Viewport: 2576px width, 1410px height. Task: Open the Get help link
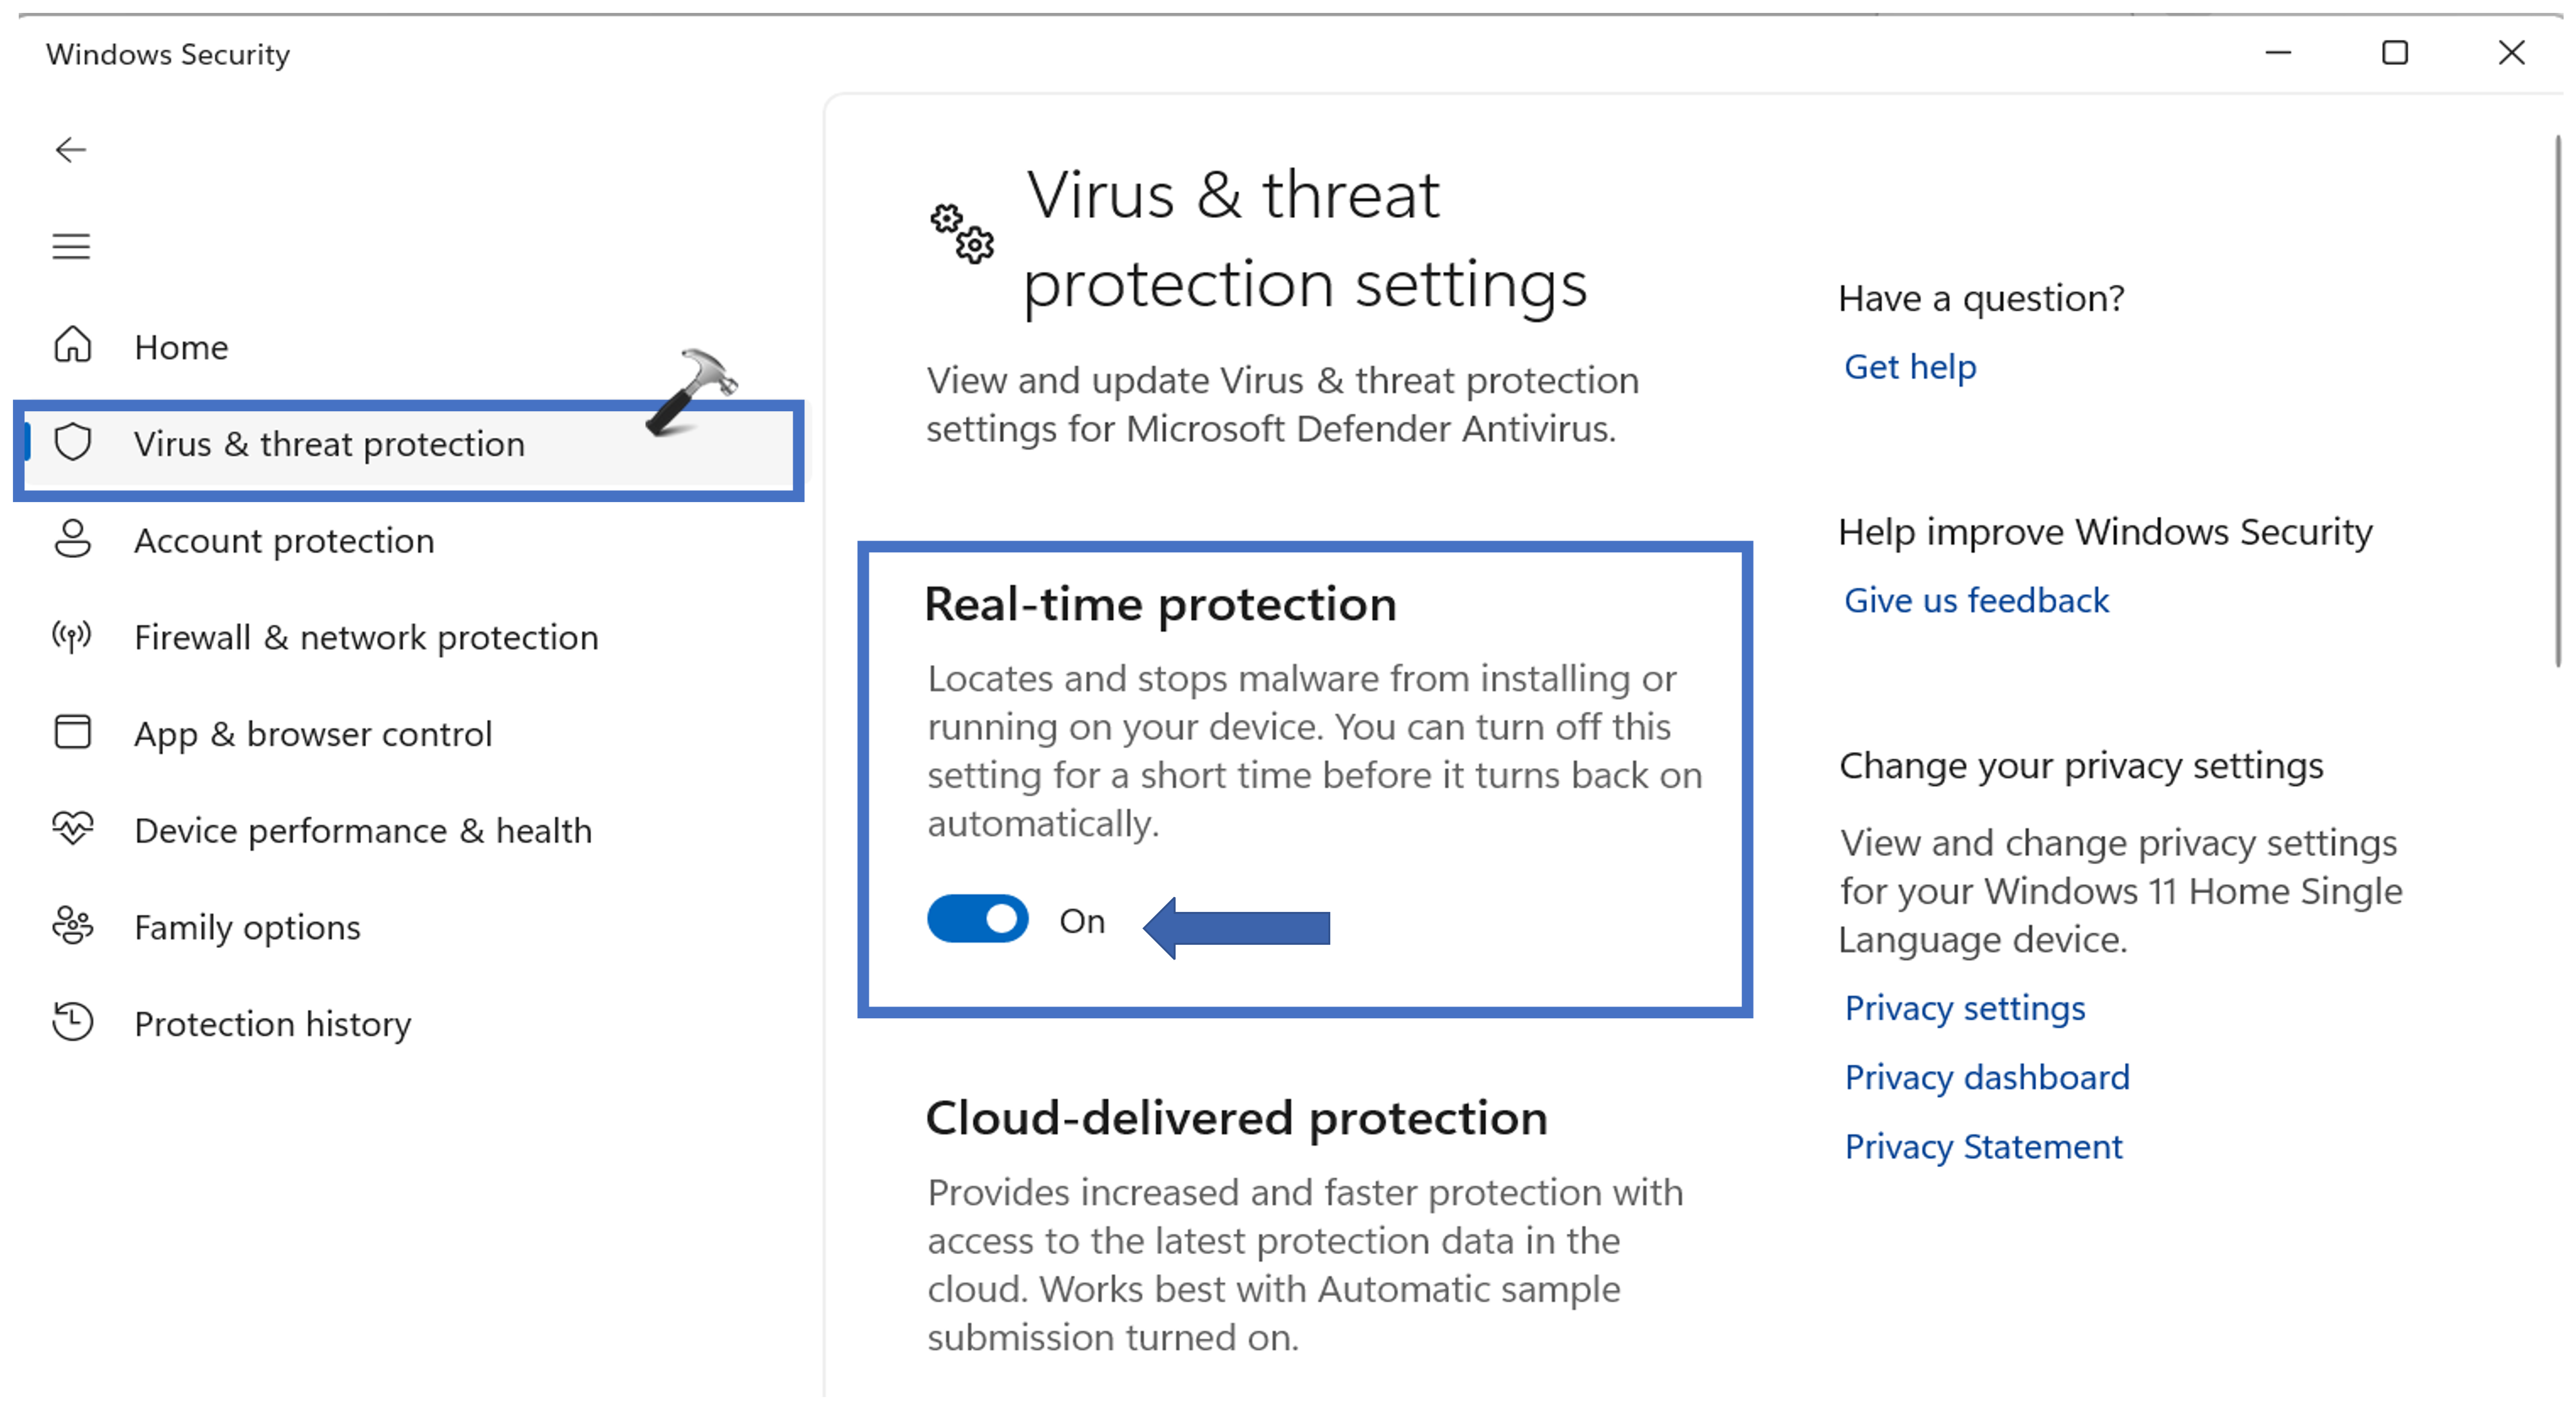click(1909, 367)
